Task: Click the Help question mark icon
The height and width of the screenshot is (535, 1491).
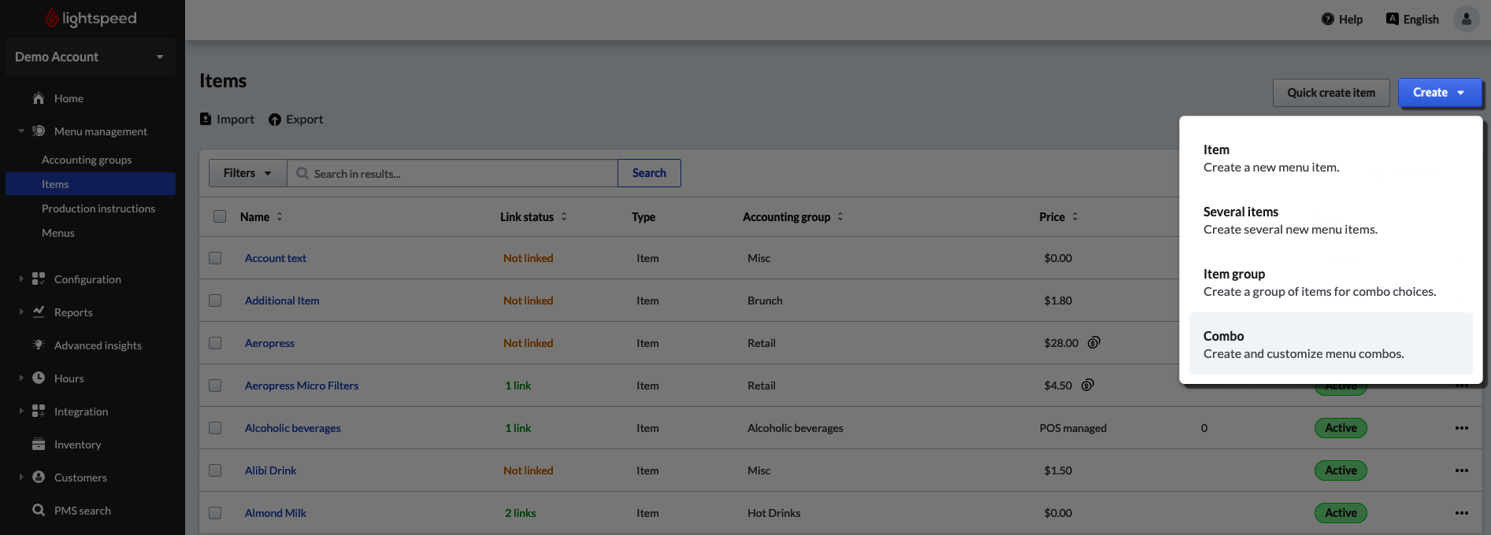Action: tap(1327, 19)
